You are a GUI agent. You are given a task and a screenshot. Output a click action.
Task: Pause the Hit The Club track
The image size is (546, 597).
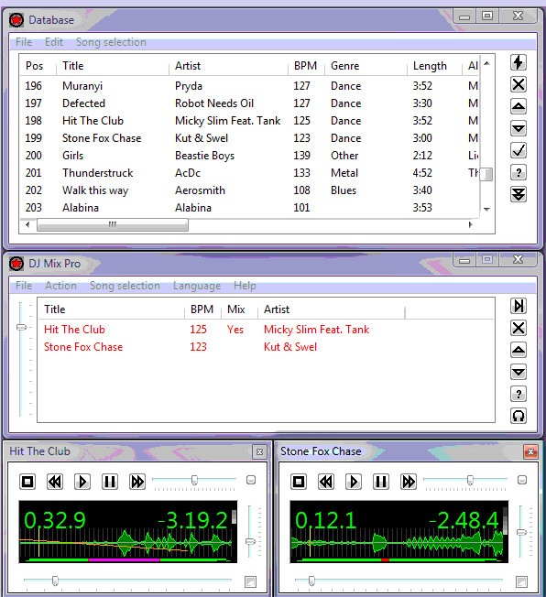[110, 482]
